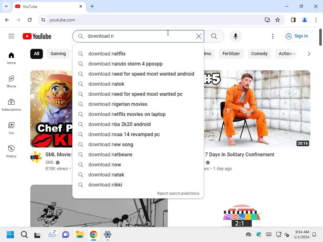Select the All filter chip
This screenshot has width=323, height=242.
[x=37, y=54]
